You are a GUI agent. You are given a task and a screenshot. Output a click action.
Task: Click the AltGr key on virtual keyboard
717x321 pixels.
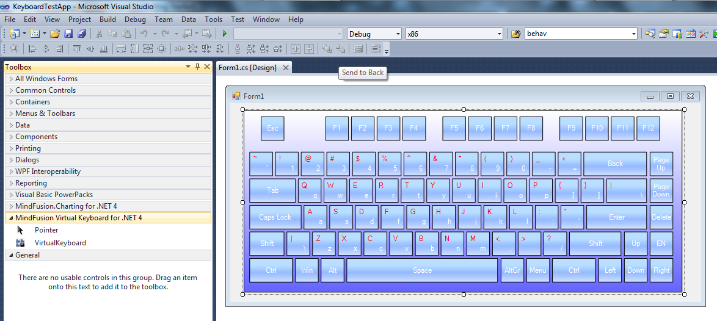click(512, 270)
